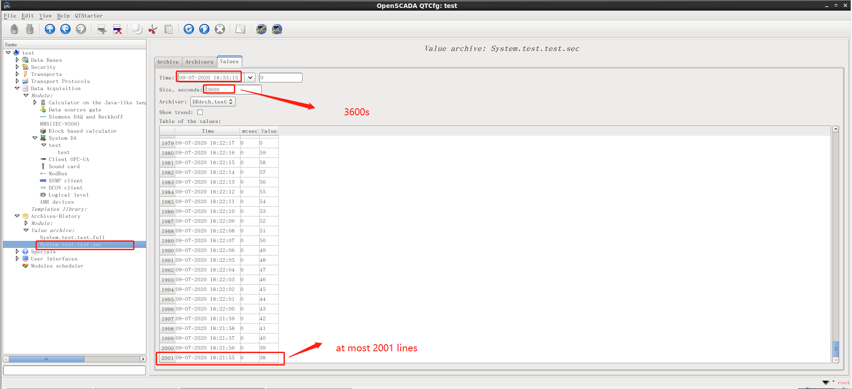Click the blue Up arrow toolbar icon
852x389 pixels.
[50, 29]
